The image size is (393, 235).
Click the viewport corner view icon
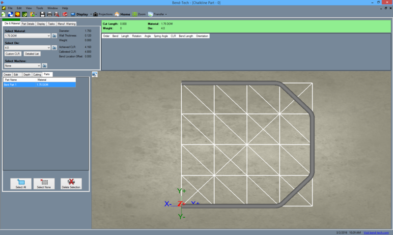click(x=94, y=74)
